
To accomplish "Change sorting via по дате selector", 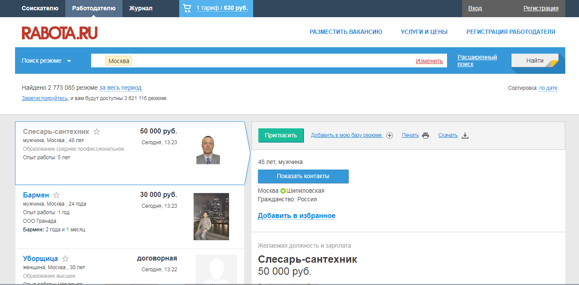I will (x=548, y=88).
